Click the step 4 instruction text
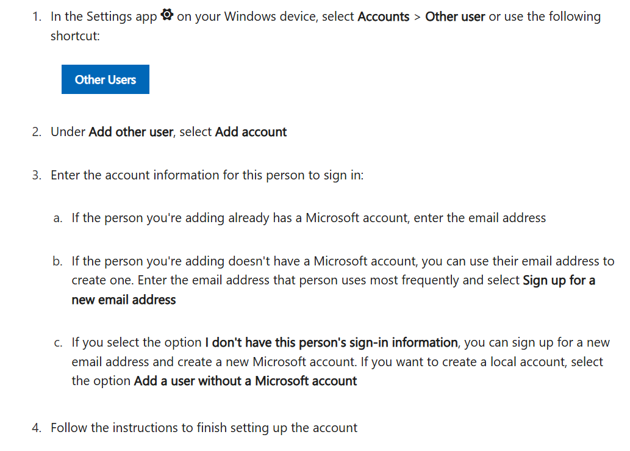630x451 pixels. coord(204,427)
